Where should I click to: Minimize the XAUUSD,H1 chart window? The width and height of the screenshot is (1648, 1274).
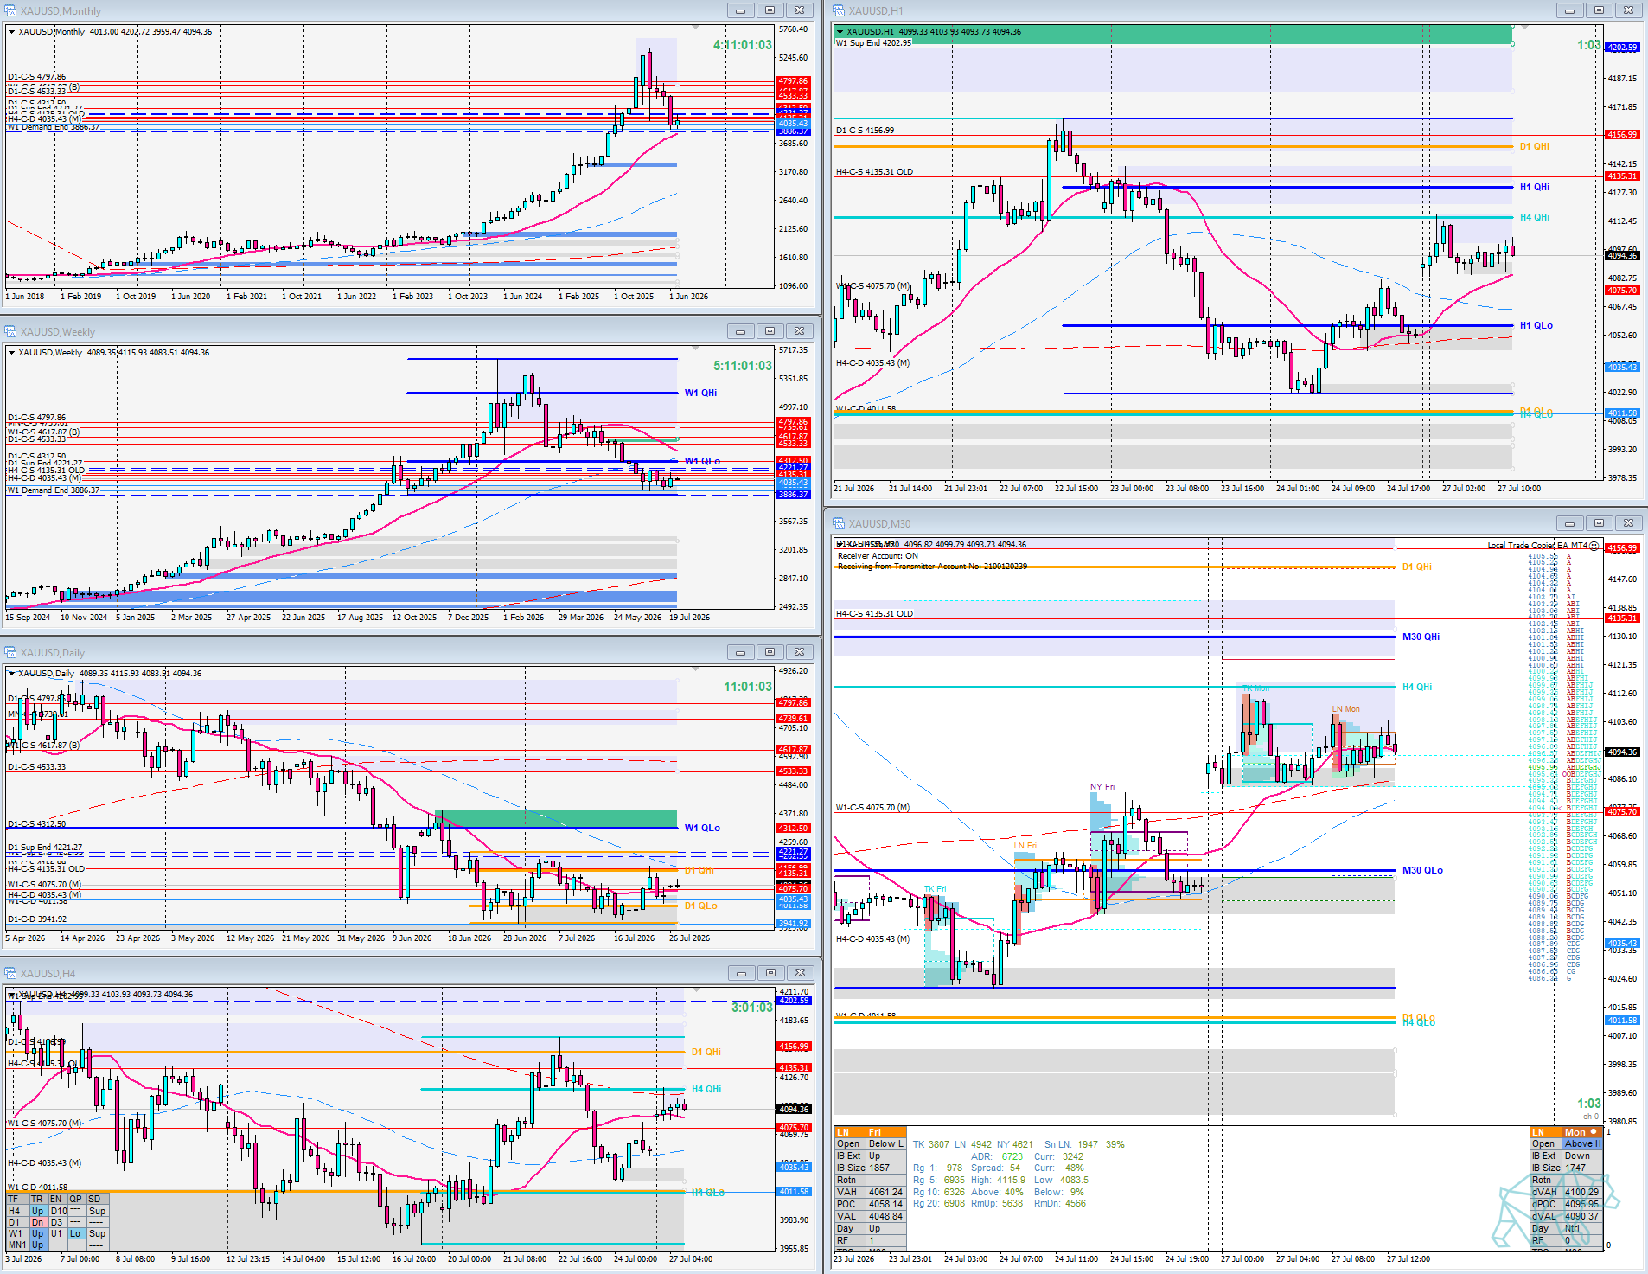[1569, 10]
